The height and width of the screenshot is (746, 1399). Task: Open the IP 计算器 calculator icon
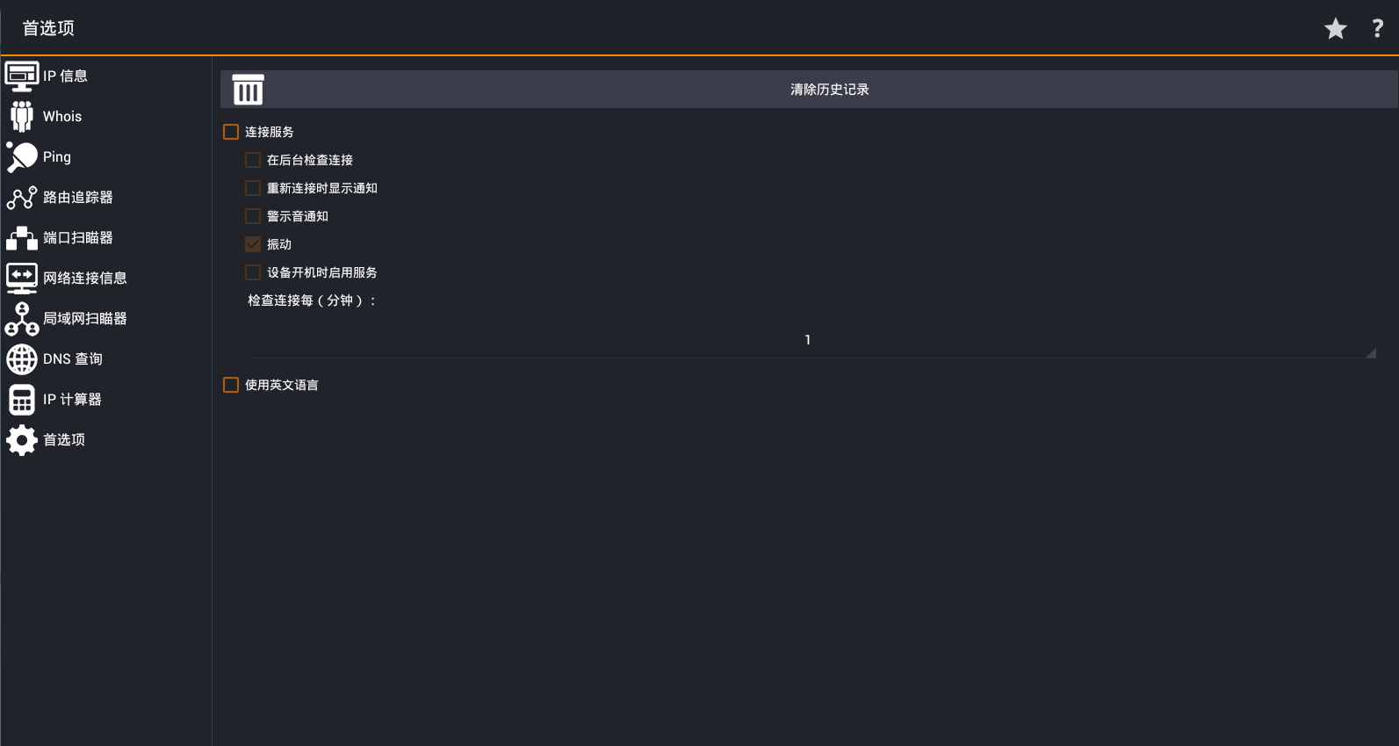pos(22,400)
